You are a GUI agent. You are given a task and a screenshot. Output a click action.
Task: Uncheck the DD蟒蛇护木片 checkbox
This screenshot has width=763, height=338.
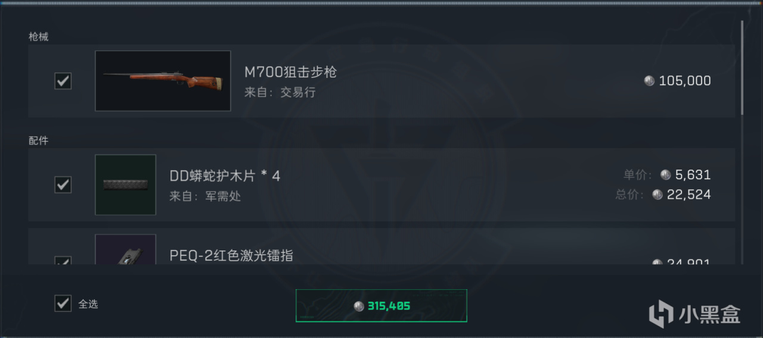(x=63, y=185)
